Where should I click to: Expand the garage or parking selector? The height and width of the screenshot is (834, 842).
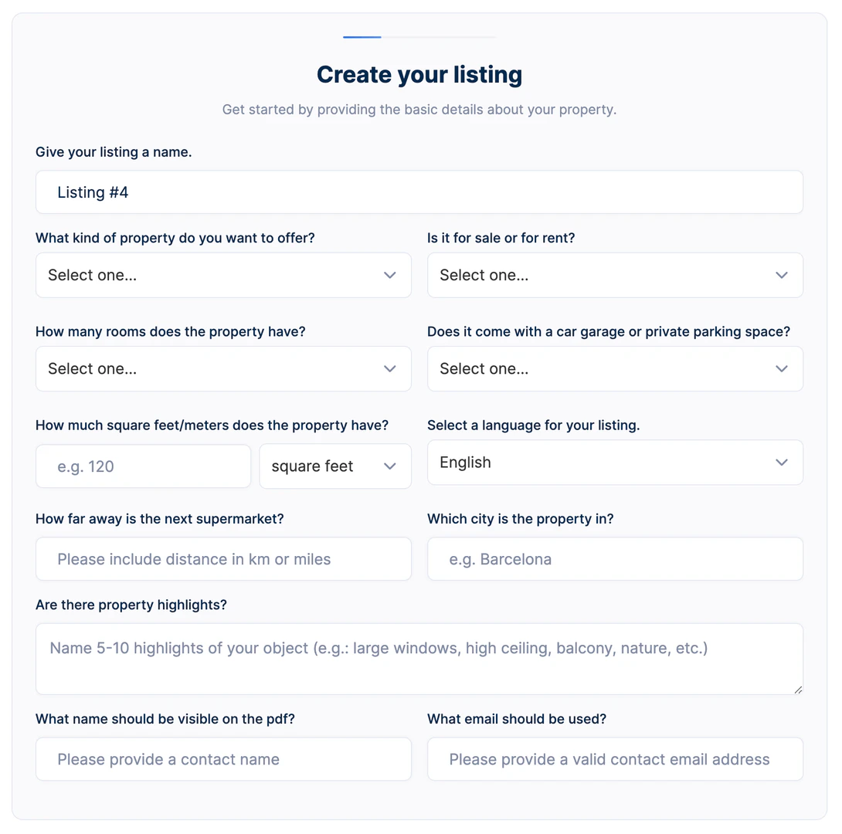(615, 369)
